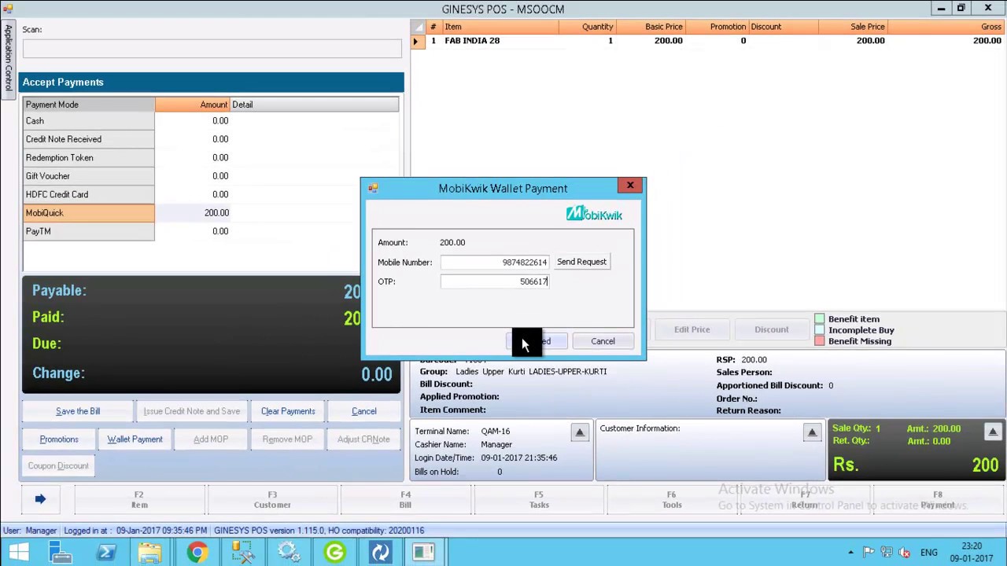
Task: Open the F6 Tools function menu
Action: pos(671,499)
